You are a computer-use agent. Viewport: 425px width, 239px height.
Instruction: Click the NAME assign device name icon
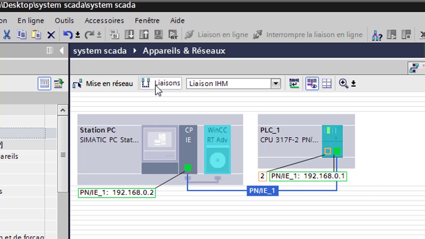[294, 83]
